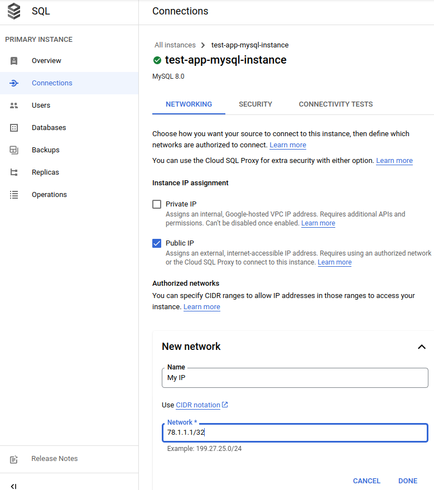Click Done to save the network
The width and height of the screenshot is (434, 490).
(x=408, y=481)
